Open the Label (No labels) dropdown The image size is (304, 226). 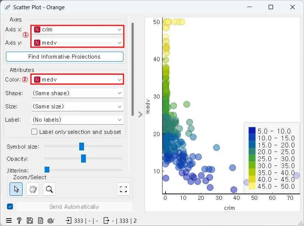77,120
